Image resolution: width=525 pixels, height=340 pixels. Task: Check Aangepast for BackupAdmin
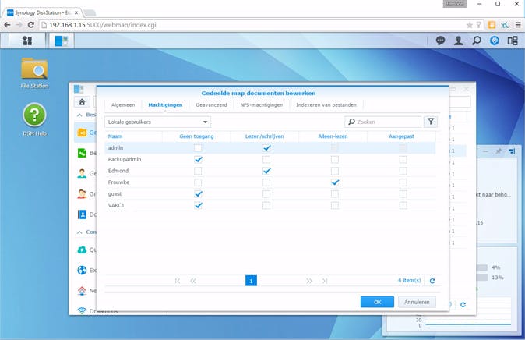[x=403, y=159]
